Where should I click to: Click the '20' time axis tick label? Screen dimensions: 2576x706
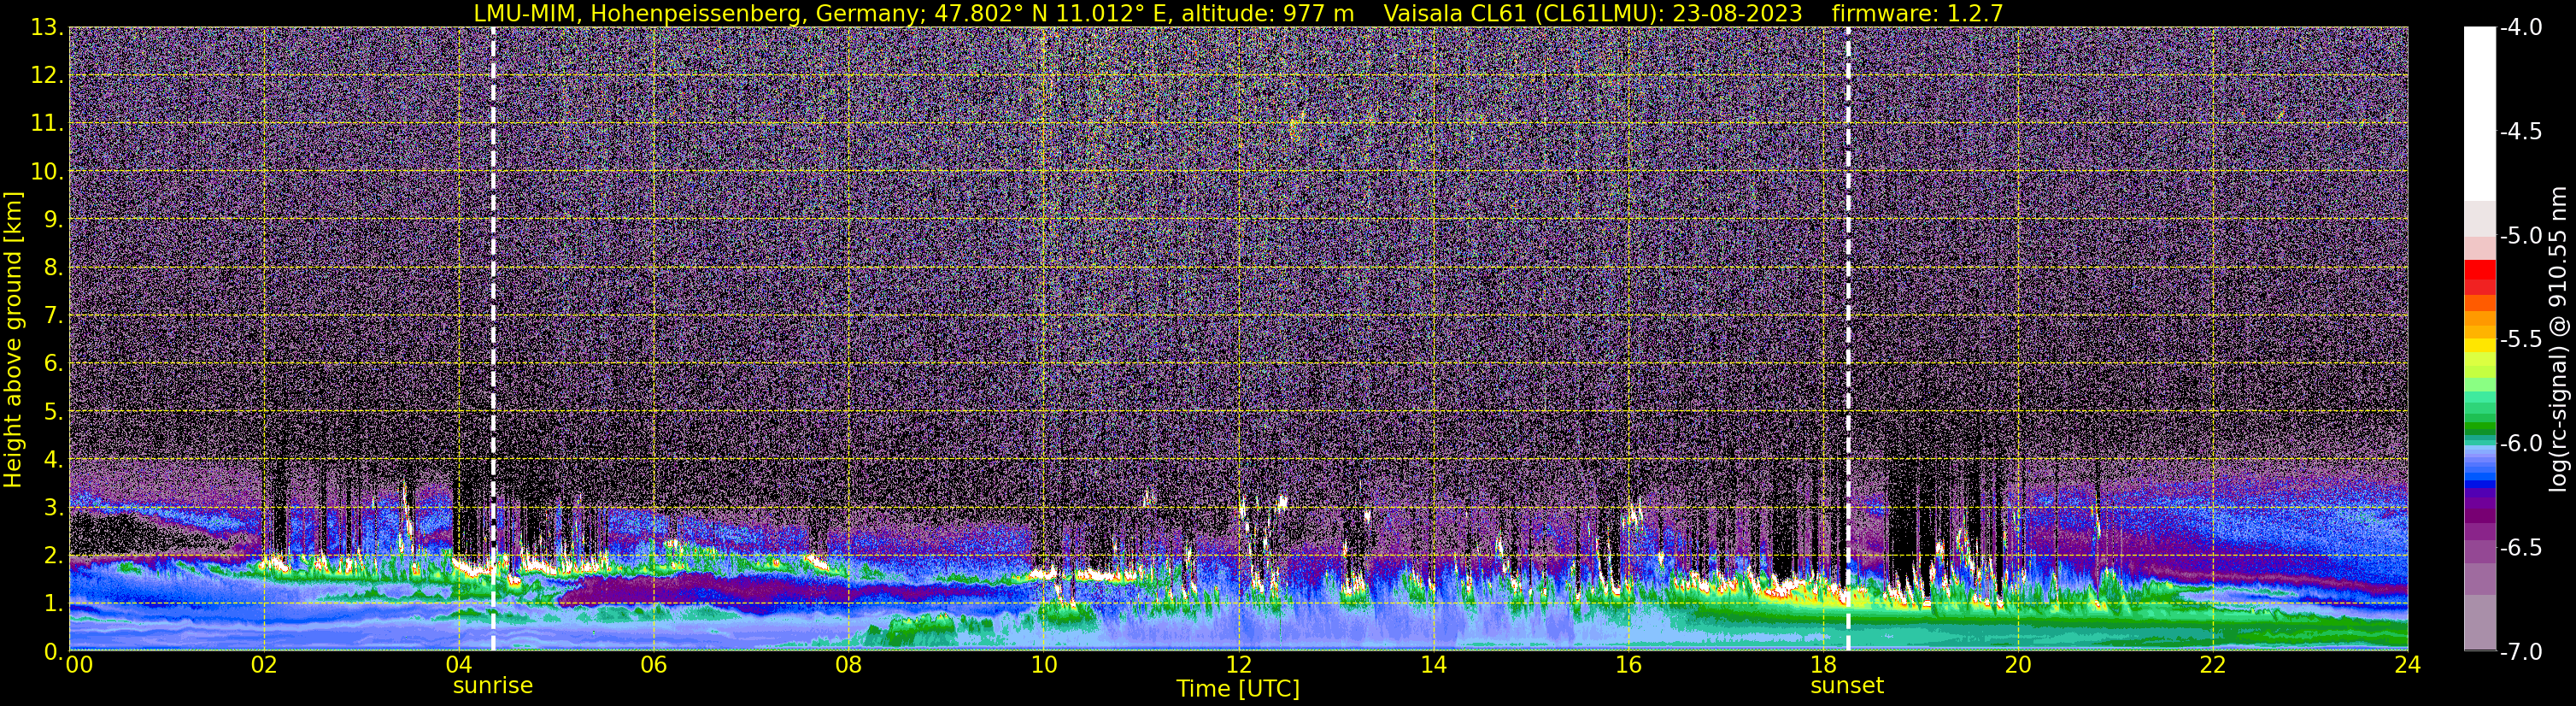click(x=2019, y=665)
